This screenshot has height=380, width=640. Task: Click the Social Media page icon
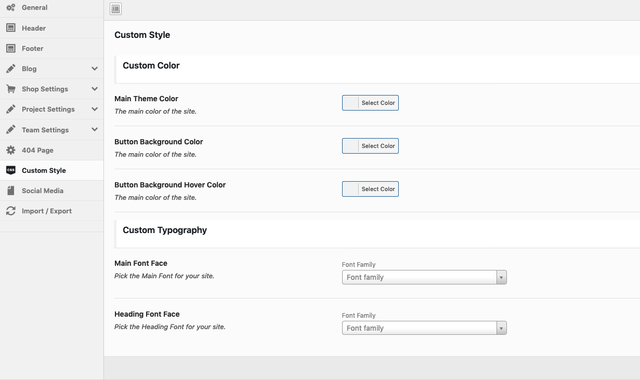(x=10, y=191)
